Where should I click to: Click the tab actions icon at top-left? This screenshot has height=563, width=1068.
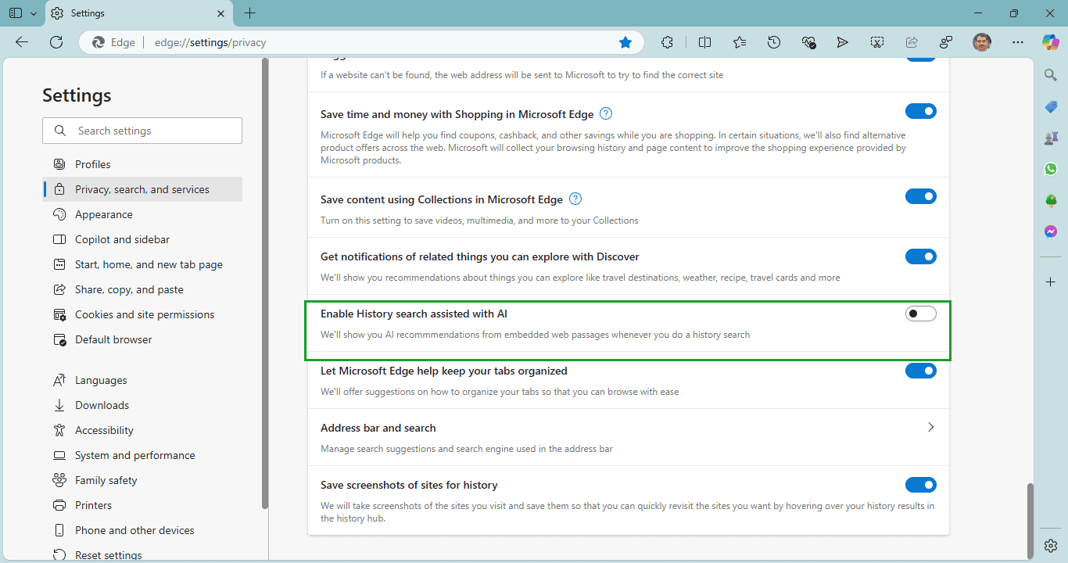coord(15,13)
